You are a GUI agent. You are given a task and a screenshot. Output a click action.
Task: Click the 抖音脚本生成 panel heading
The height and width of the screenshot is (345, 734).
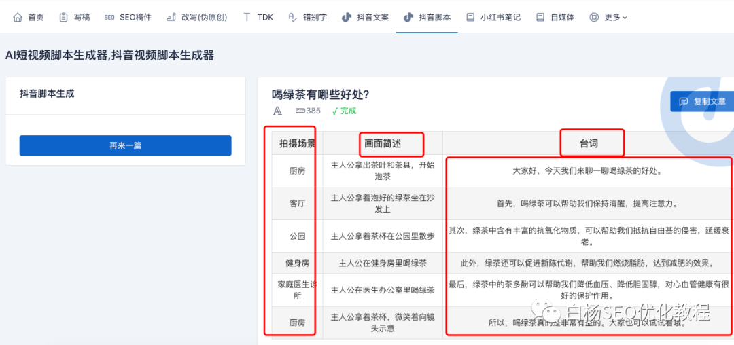[x=47, y=94]
